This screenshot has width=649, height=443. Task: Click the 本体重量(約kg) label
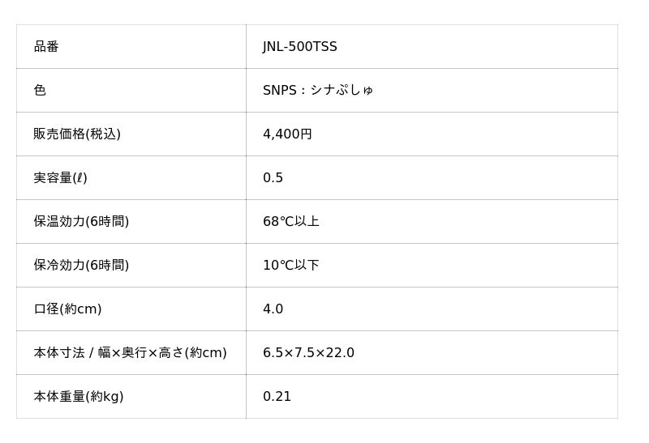[x=79, y=397]
